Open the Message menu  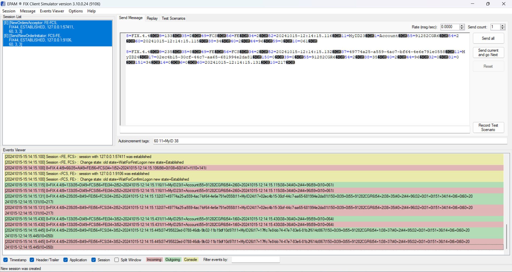[x=28, y=11]
